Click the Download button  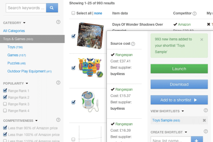coord(179,84)
